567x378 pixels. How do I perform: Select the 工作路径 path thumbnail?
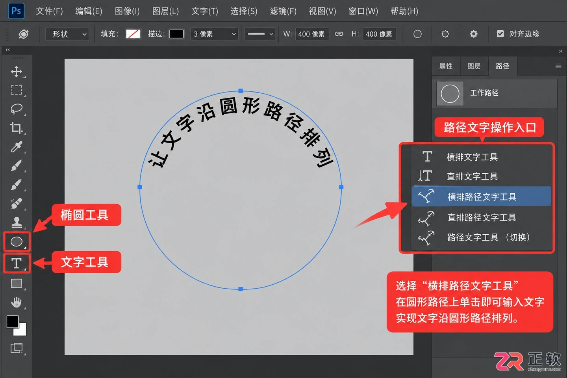point(450,94)
